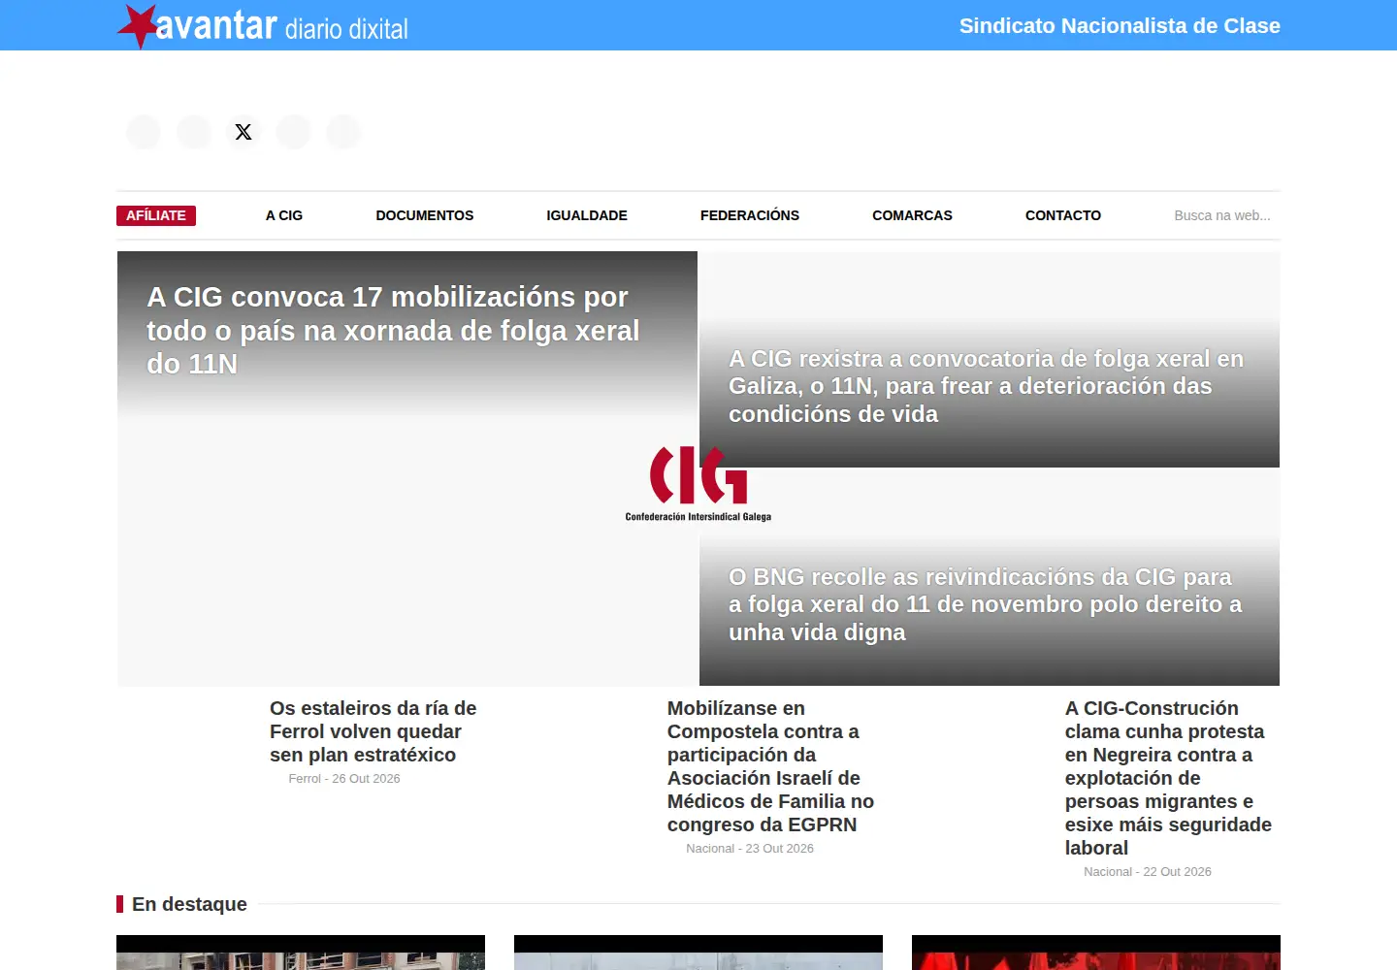Open the X (Twitter) social profile

(244, 132)
